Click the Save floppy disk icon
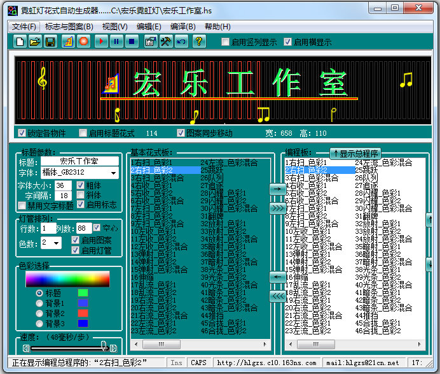440x374 pixels. [x=50, y=41]
